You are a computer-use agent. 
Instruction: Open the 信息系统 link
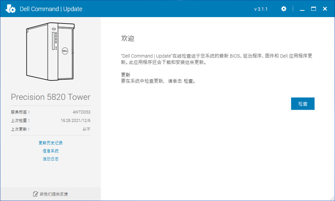[50, 151]
